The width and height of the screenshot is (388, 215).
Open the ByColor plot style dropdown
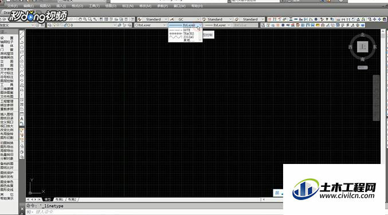point(245,25)
